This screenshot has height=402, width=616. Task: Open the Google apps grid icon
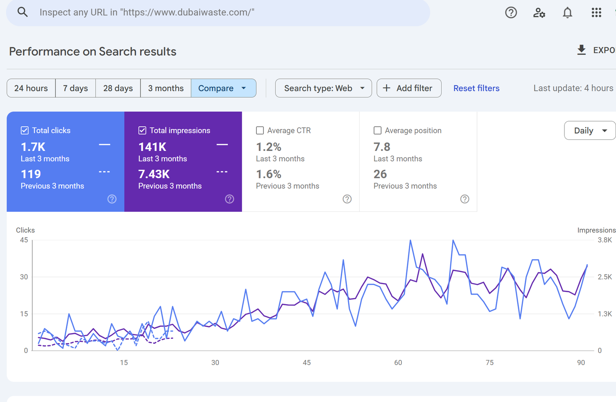[596, 12]
